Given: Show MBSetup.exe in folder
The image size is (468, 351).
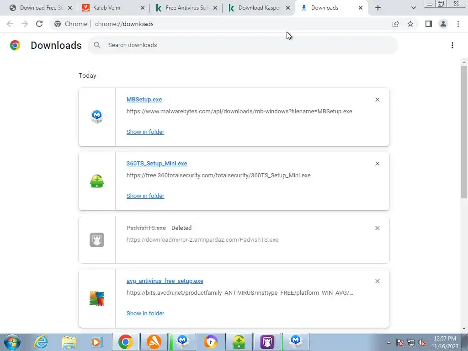Looking at the screenshot, I should [x=145, y=132].
